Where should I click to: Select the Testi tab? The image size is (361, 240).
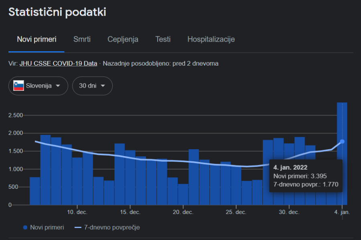tap(163, 39)
